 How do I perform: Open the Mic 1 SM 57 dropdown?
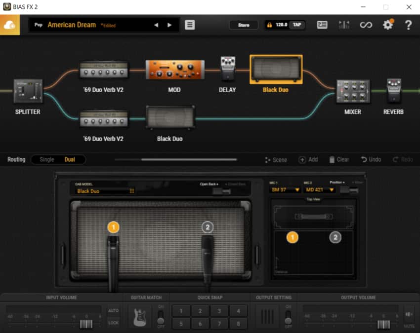pos(286,190)
